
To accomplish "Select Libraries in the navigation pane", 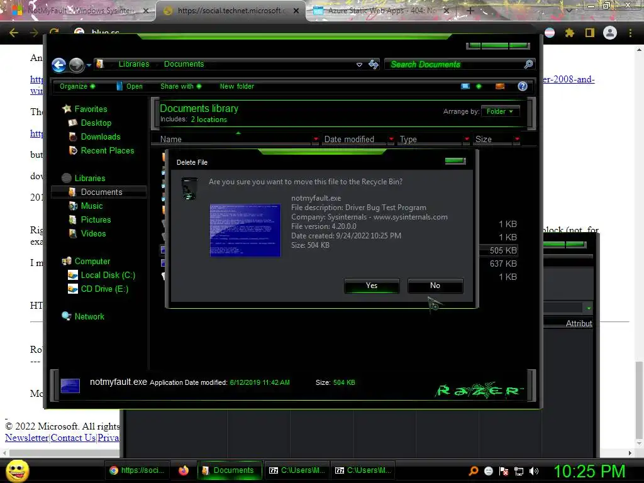I will pos(84,178).
